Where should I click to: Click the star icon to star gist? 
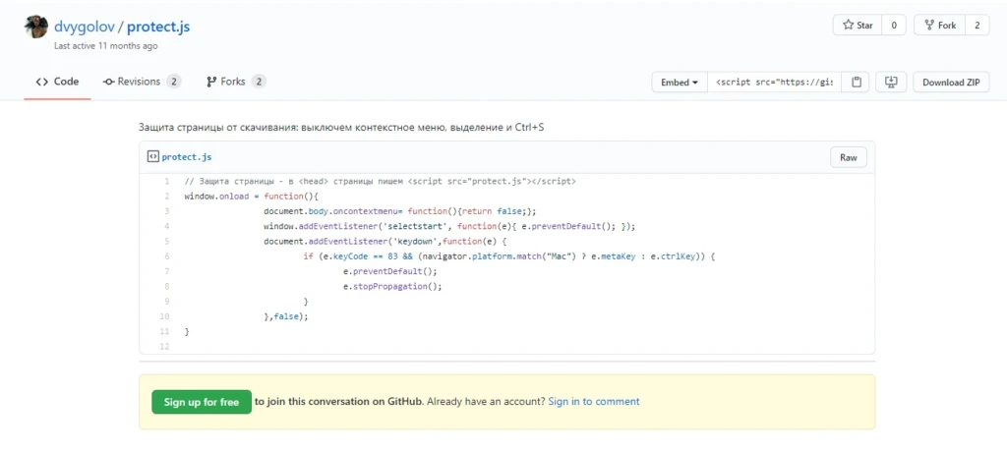848,26
